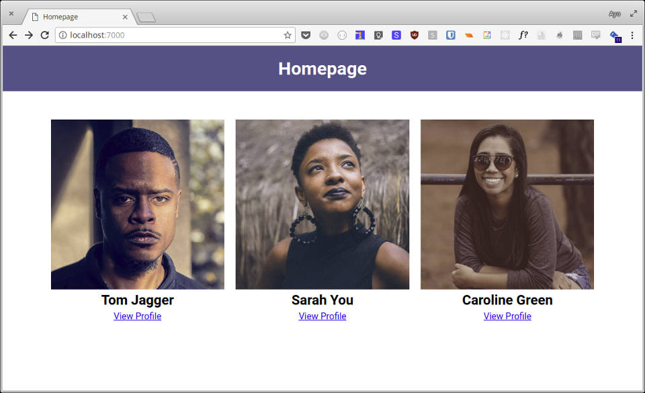Click Sarah You's portrait photo
The height and width of the screenshot is (393, 645).
coord(322,204)
